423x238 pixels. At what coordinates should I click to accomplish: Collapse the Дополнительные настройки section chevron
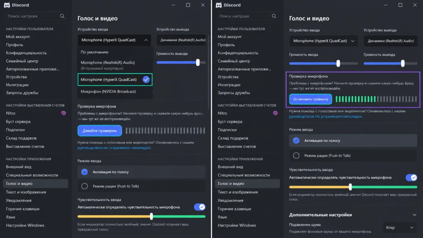click(414, 215)
